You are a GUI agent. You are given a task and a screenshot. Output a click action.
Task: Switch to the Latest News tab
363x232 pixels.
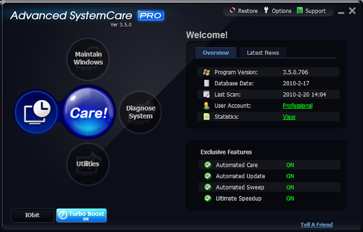click(x=263, y=53)
